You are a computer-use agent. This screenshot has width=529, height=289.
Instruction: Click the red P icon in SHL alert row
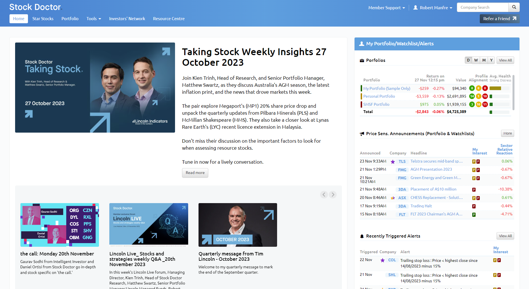[x=499, y=275]
